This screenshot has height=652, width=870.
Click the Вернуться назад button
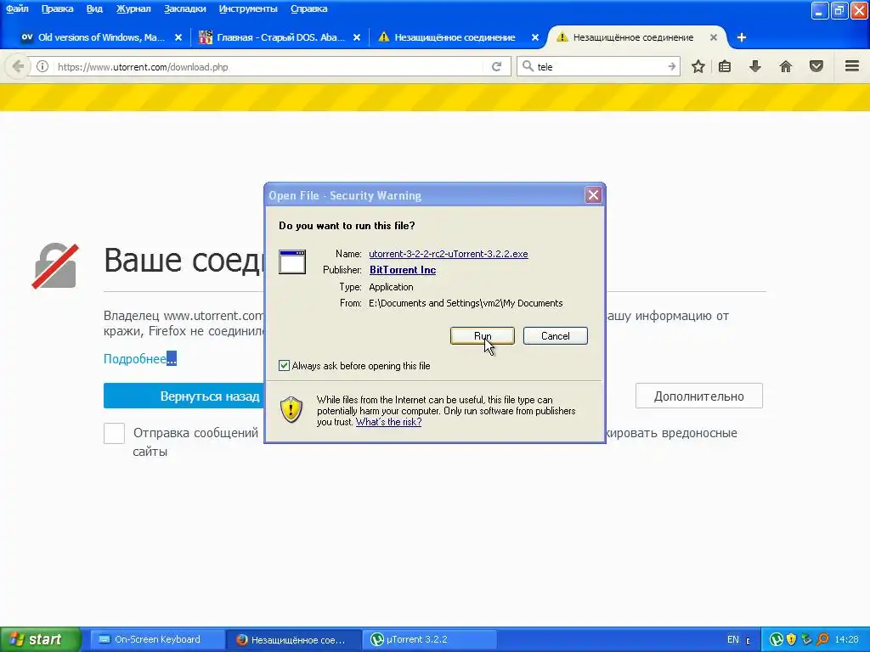point(210,396)
